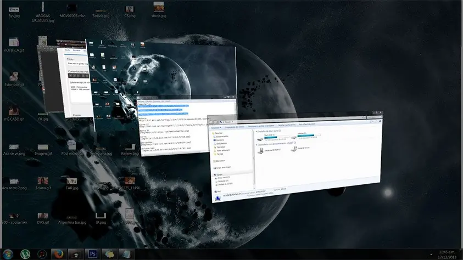The height and width of the screenshot is (260, 463).
Task: Open Bibliotecas in Explorer sidebar
Action: [x=219, y=161]
